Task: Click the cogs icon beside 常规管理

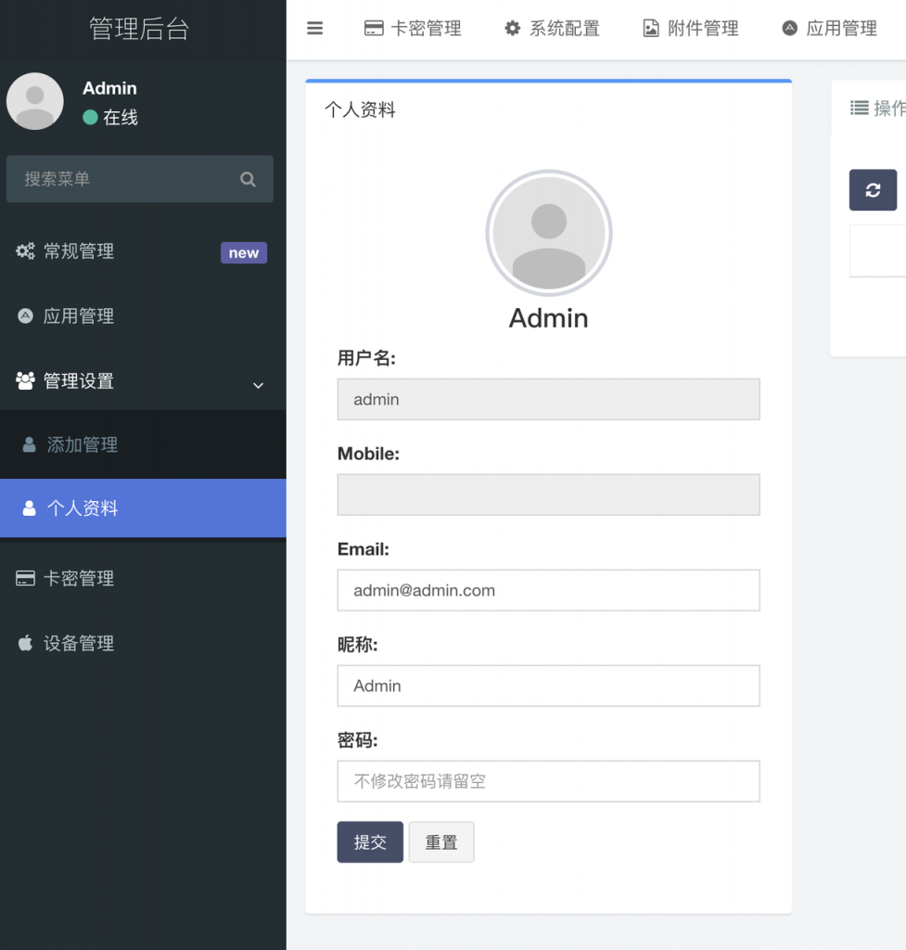Action: 25,251
